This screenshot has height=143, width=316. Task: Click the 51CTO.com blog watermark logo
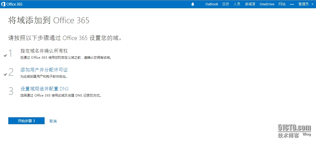[294, 130]
